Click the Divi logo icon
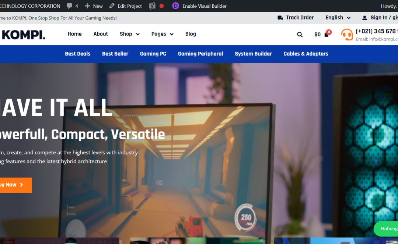 pyautogui.click(x=176, y=6)
